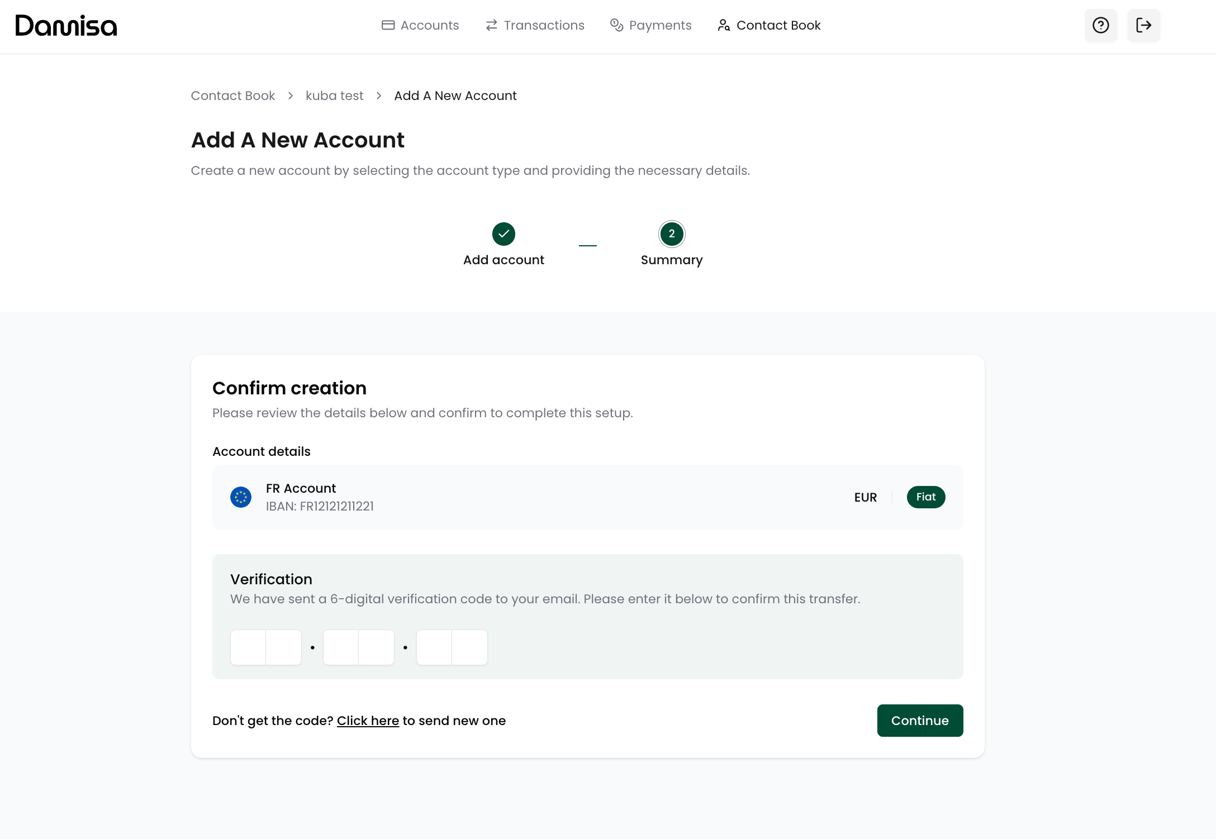Click the logout icon button
The image size is (1216, 839).
(x=1143, y=26)
